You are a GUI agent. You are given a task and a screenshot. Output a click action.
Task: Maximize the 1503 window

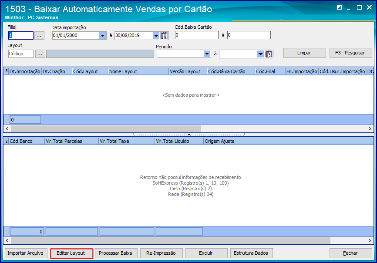pyautogui.click(x=359, y=7)
